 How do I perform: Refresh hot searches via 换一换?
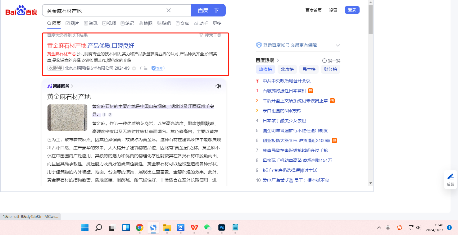pyautogui.click(x=331, y=61)
